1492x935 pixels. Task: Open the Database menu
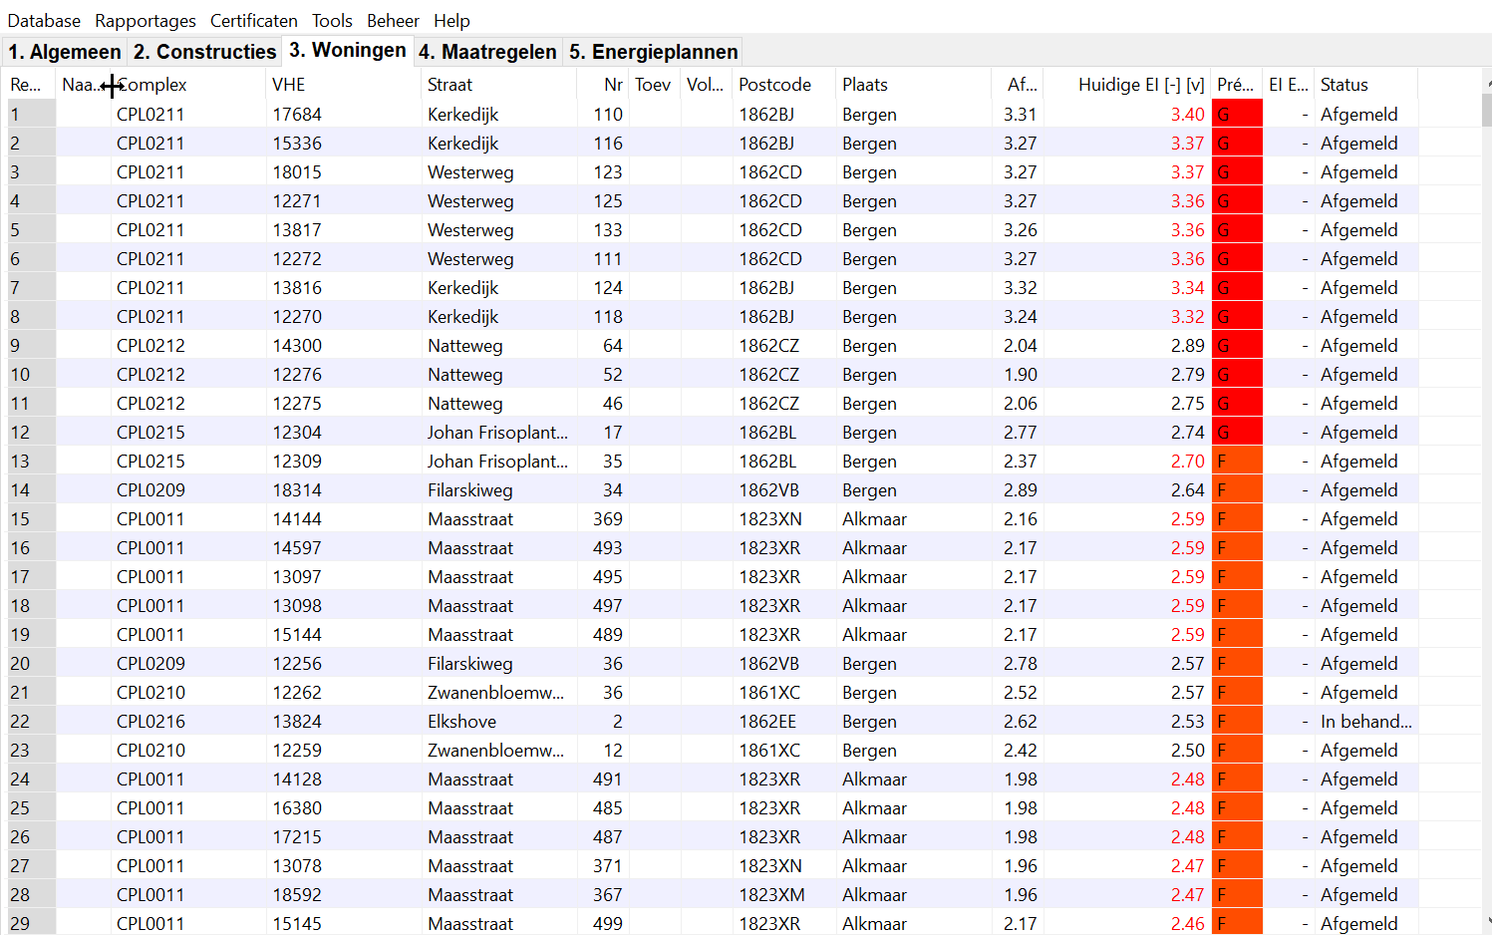click(x=44, y=20)
